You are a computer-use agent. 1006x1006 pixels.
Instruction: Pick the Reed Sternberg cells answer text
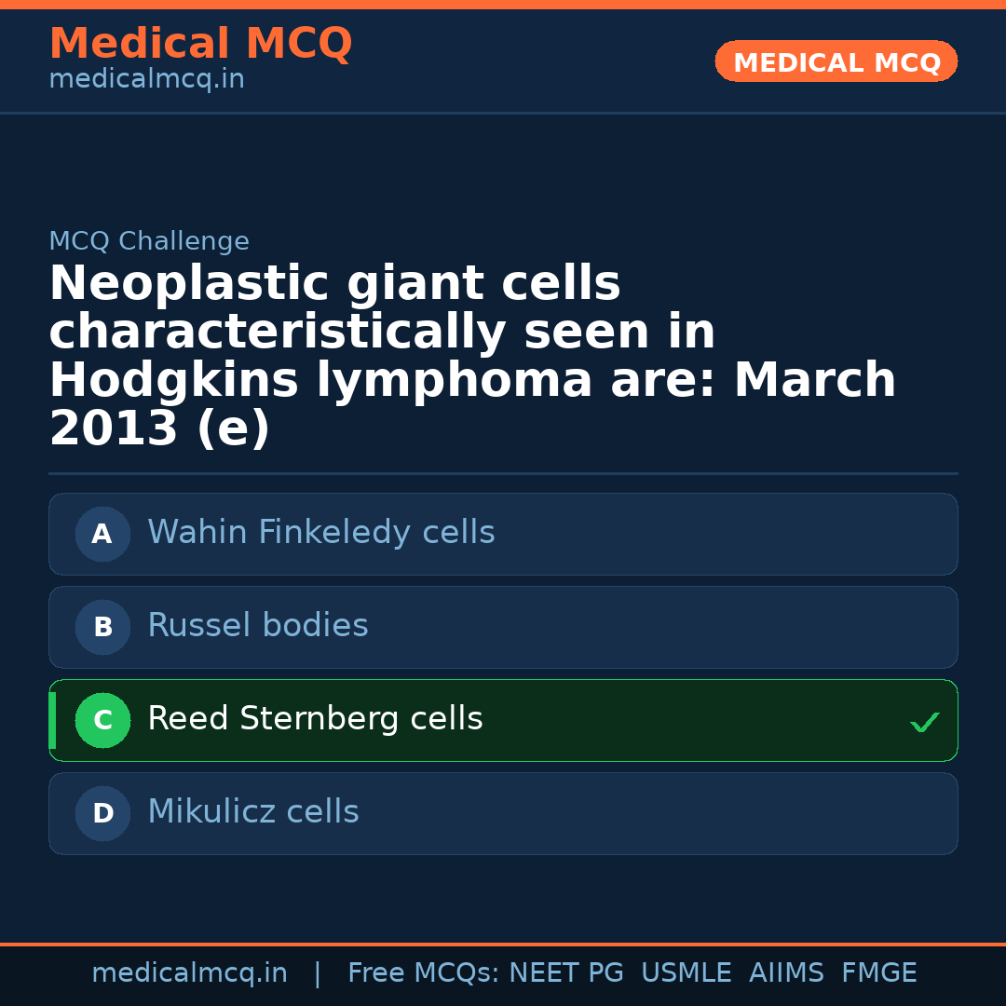[315, 719]
